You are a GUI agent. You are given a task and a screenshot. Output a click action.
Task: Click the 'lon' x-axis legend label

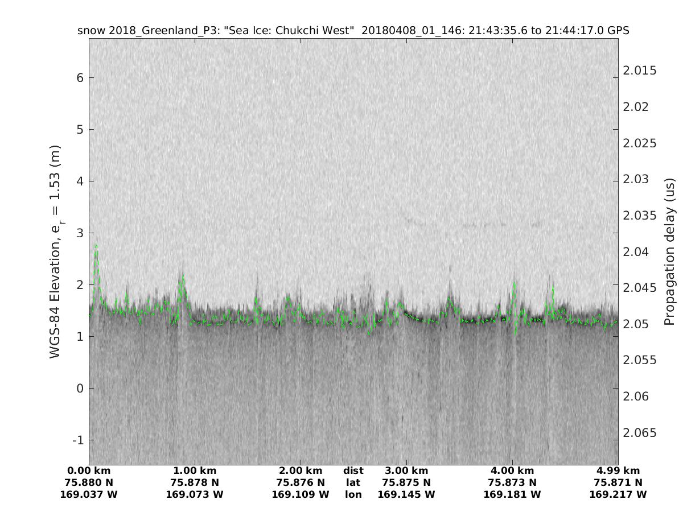tap(353, 494)
